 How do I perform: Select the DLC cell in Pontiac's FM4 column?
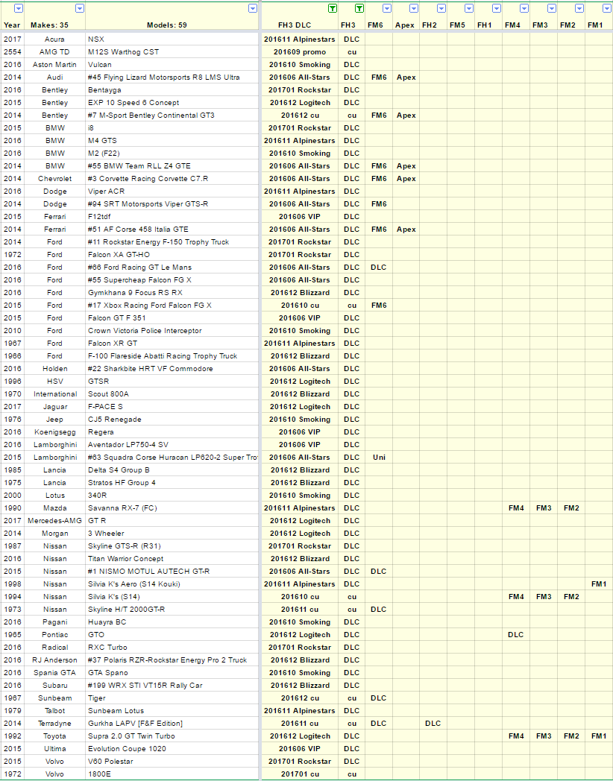click(x=516, y=635)
